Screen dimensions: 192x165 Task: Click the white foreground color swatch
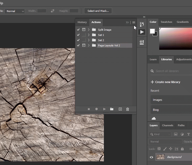152,31
